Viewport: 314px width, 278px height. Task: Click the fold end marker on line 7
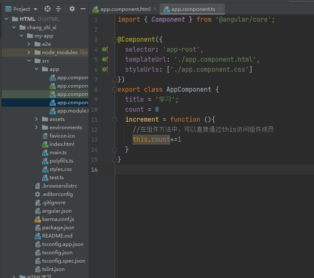coord(115,80)
